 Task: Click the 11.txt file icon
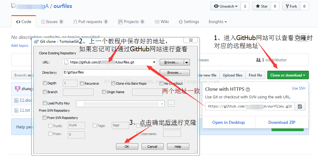[16, 110]
